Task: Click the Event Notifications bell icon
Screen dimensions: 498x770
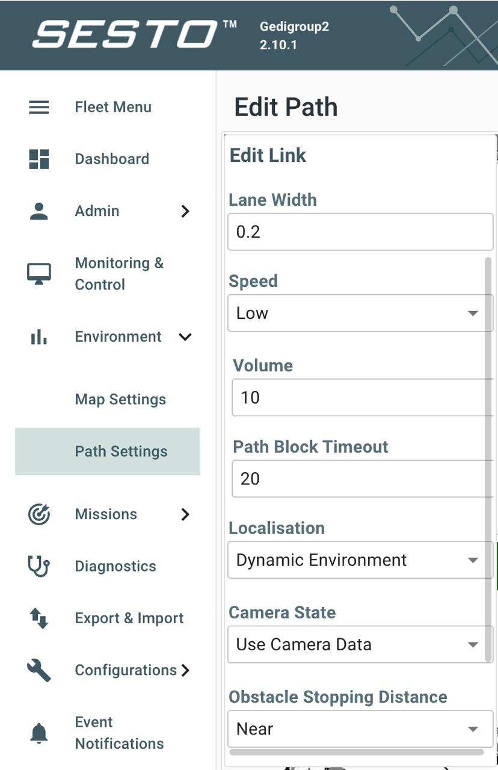Action: pyautogui.click(x=39, y=733)
